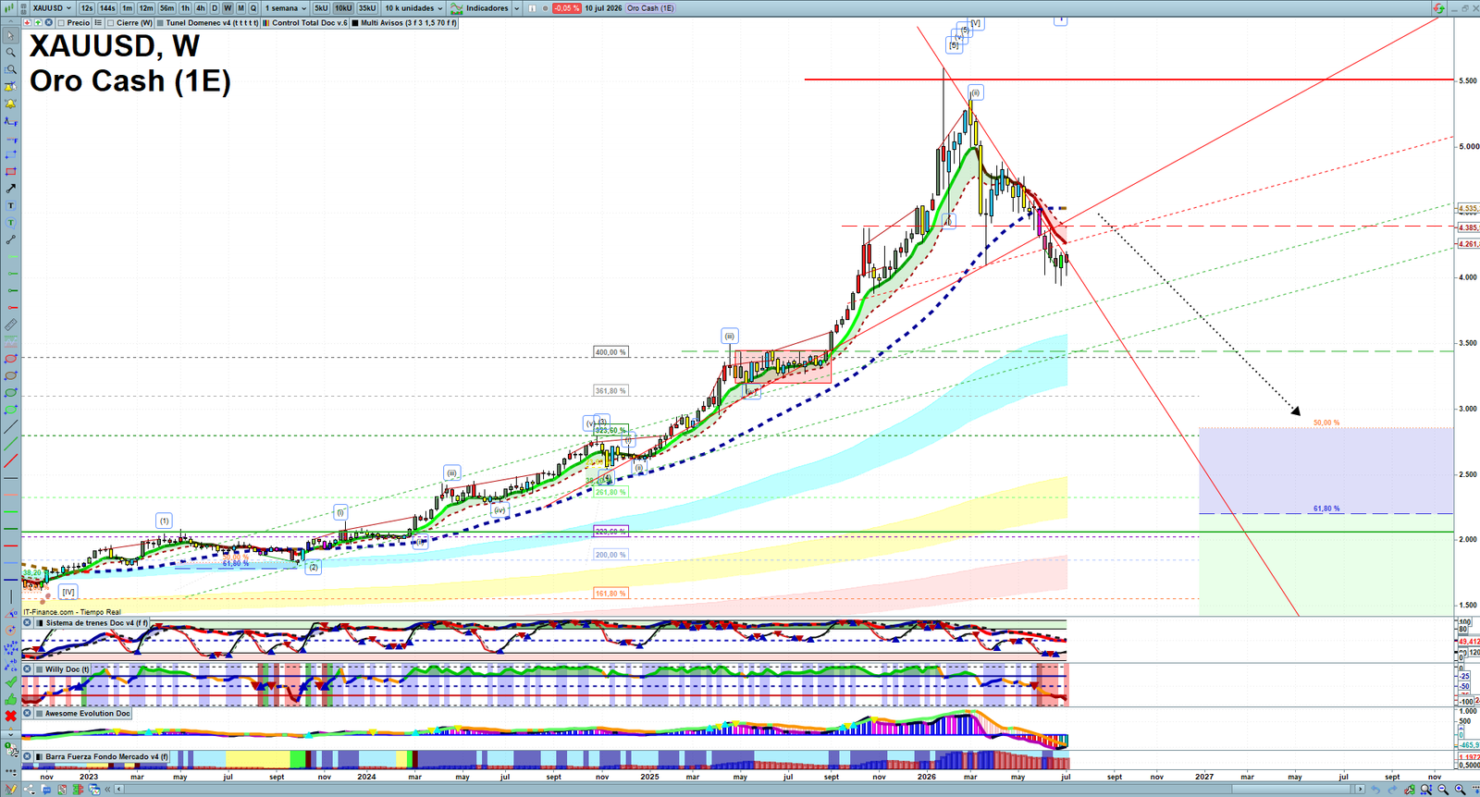Viewport: 1480px width, 797px height.
Task: Select the boxed T text tool
Action: (x=10, y=205)
